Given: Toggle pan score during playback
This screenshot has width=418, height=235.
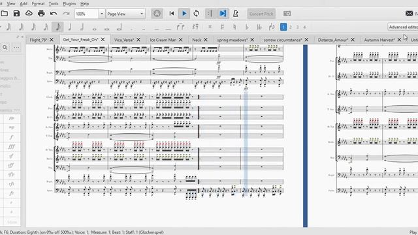Looking at the screenshot, I should 223,13.
